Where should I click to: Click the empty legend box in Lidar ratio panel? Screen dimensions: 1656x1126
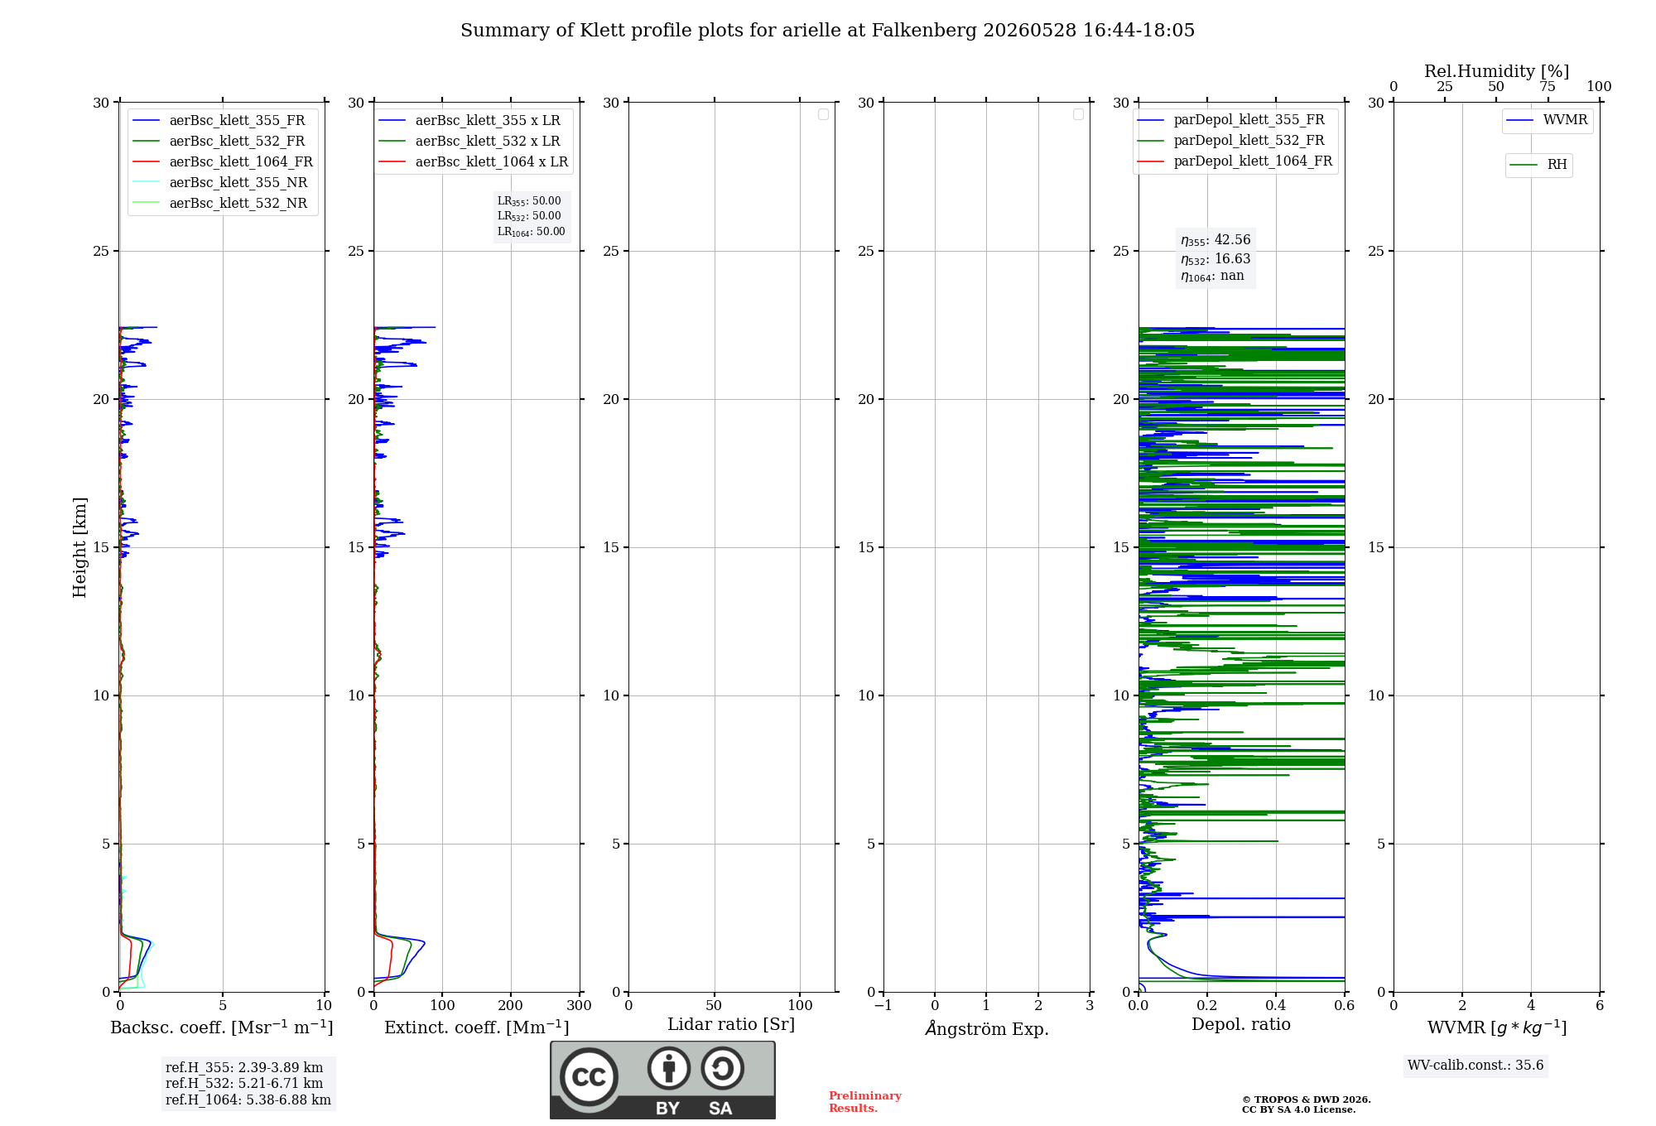(823, 114)
